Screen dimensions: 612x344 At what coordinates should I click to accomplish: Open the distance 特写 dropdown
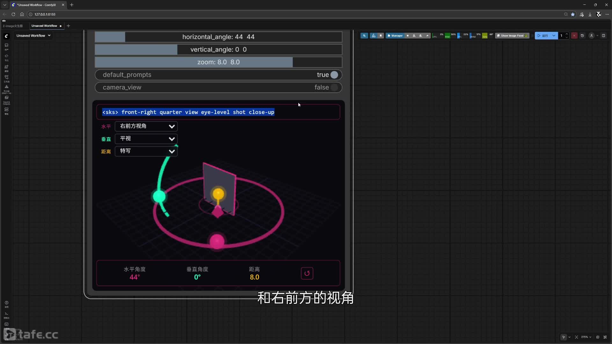pos(146,151)
